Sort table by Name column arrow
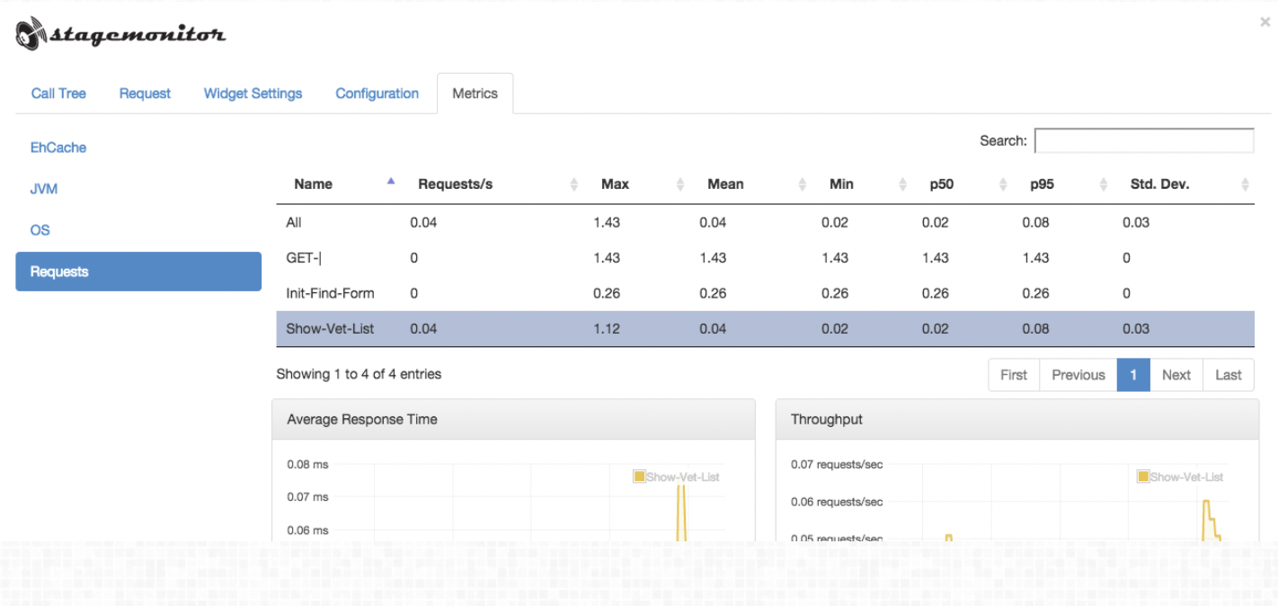 [391, 182]
